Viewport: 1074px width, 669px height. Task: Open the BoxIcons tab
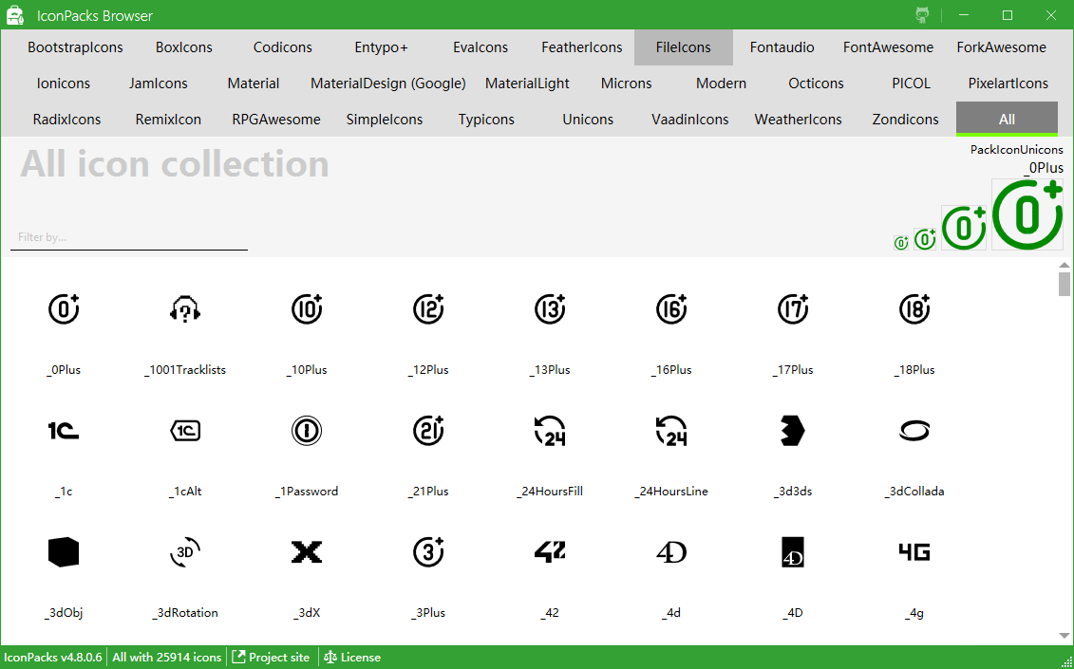click(183, 47)
